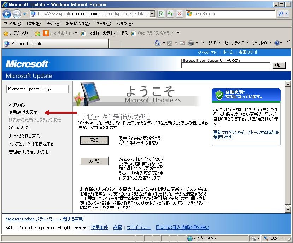Select the Microsoft Update browser tab
This screenshot has height=243, width=293.
pyautogui.click(x=56, y=44)
